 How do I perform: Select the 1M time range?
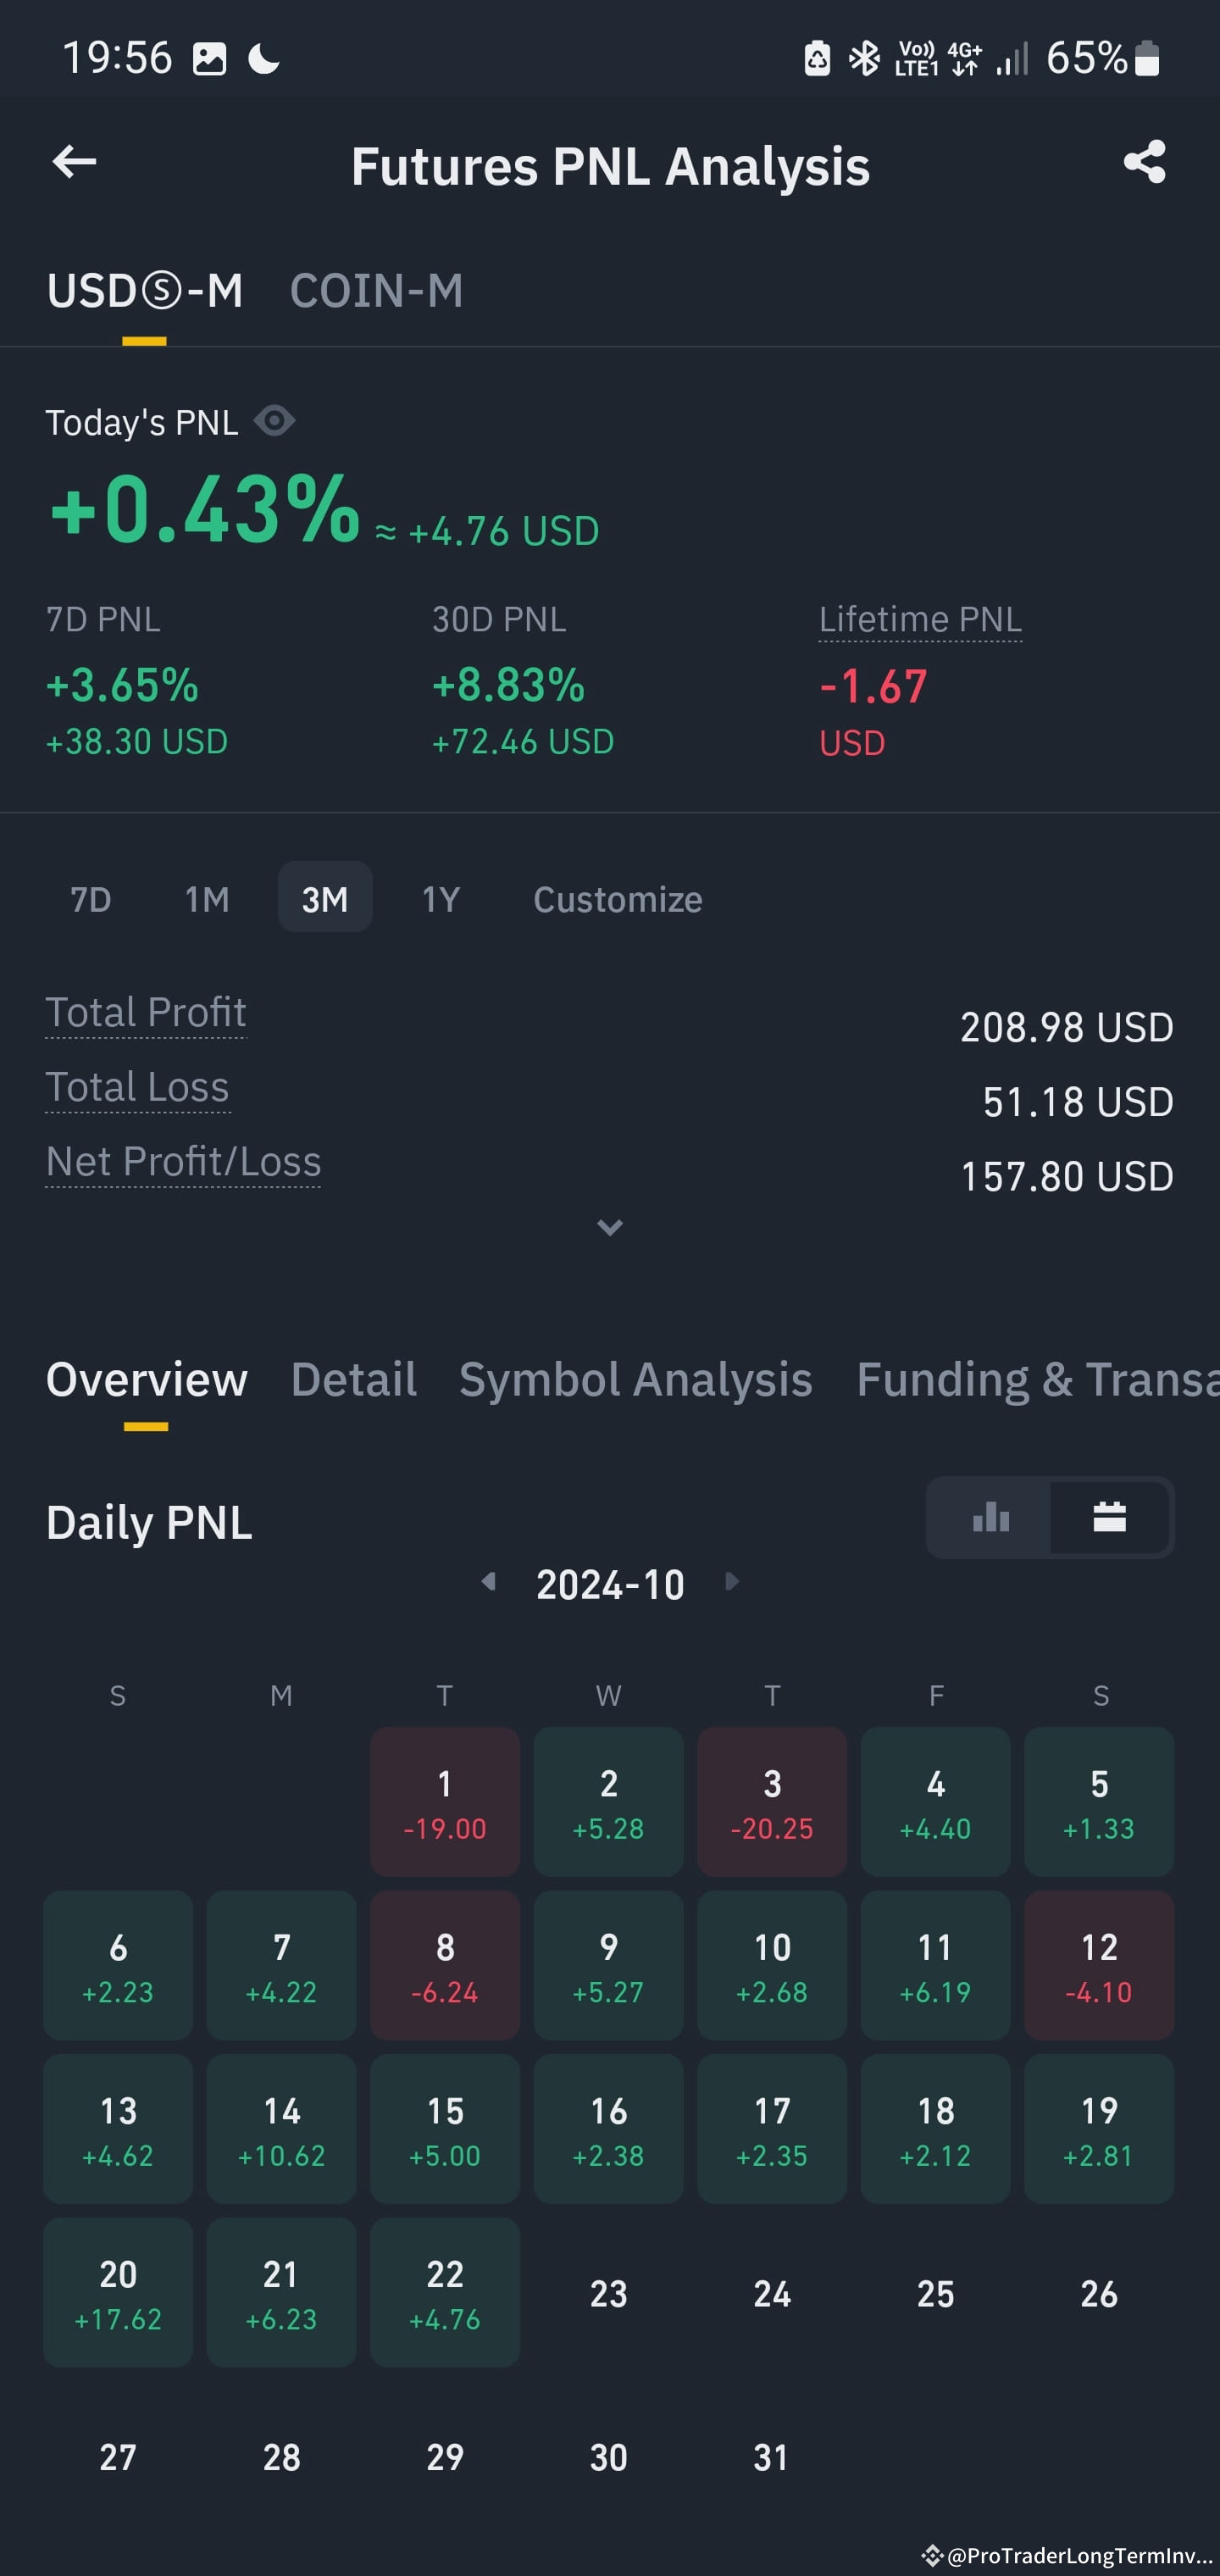point(207,899)
